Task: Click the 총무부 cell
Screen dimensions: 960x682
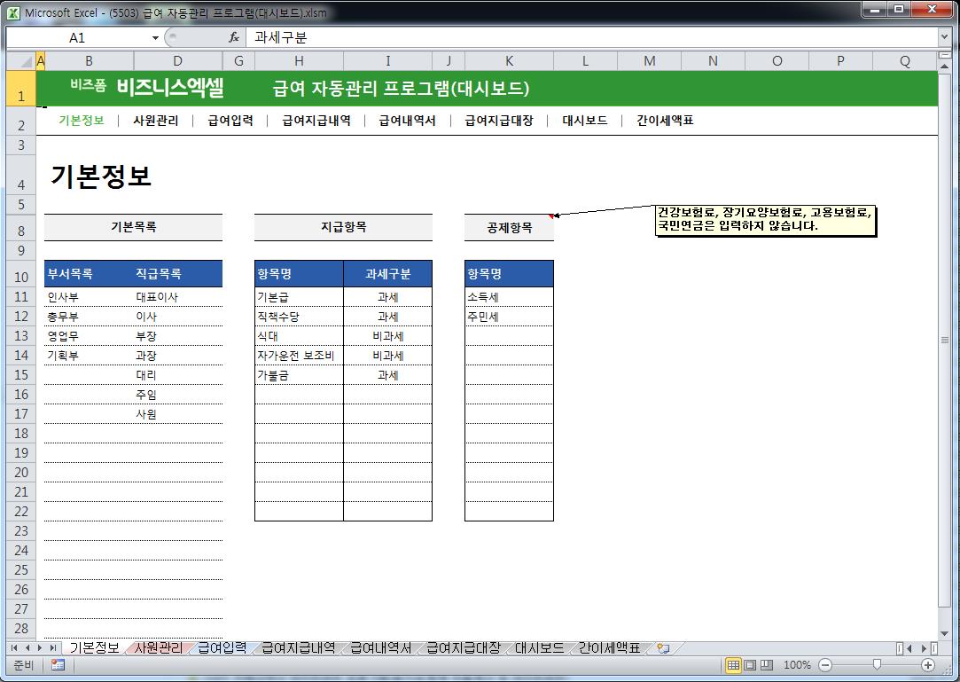Action: point(89,317)
